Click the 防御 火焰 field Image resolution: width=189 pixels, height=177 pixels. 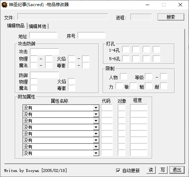pyautogui.click(x=72, y=81)
